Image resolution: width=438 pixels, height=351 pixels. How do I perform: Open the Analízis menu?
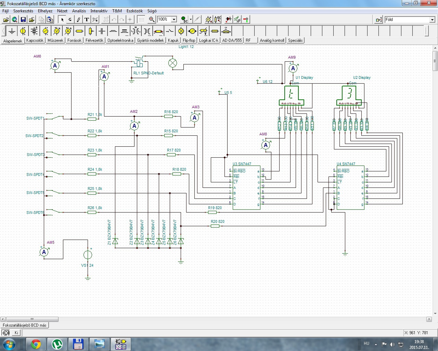coord(79,11)
